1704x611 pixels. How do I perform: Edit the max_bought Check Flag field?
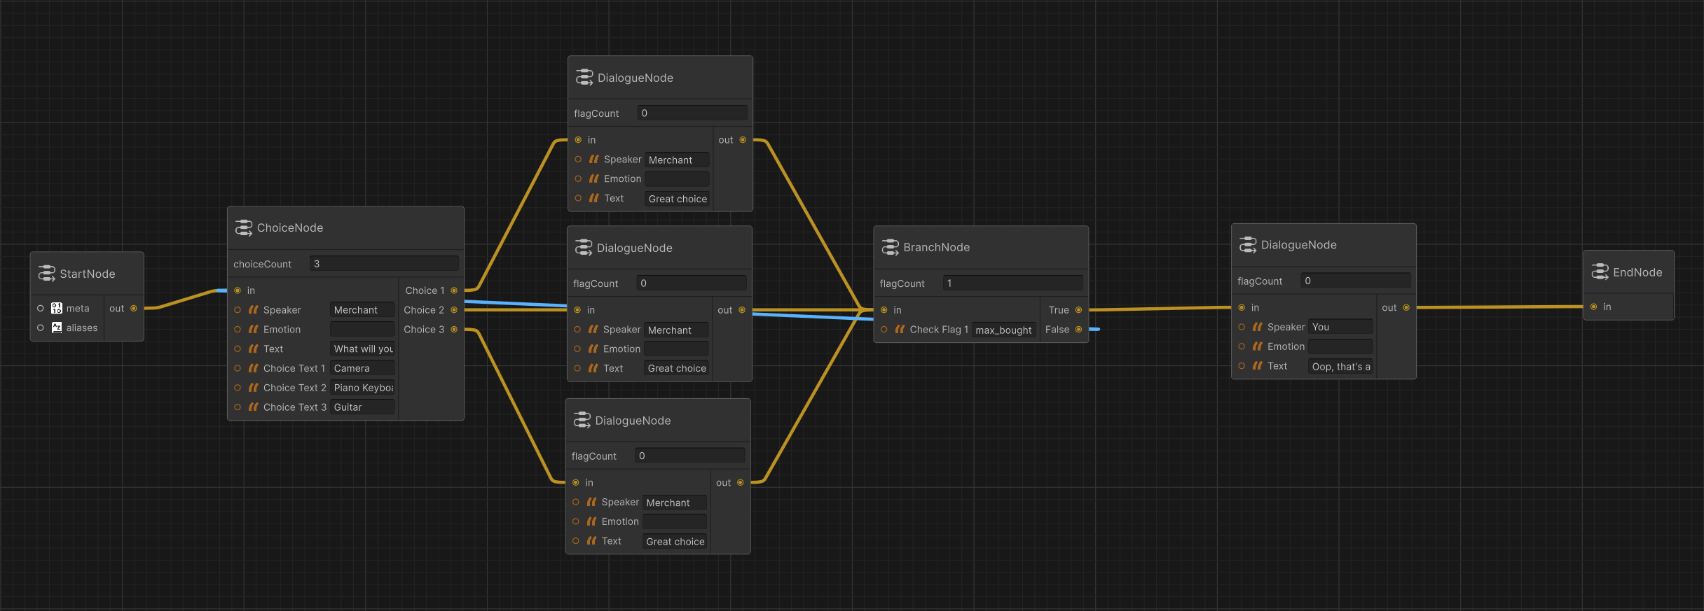pyautogui.click(x=1004, y=330)
